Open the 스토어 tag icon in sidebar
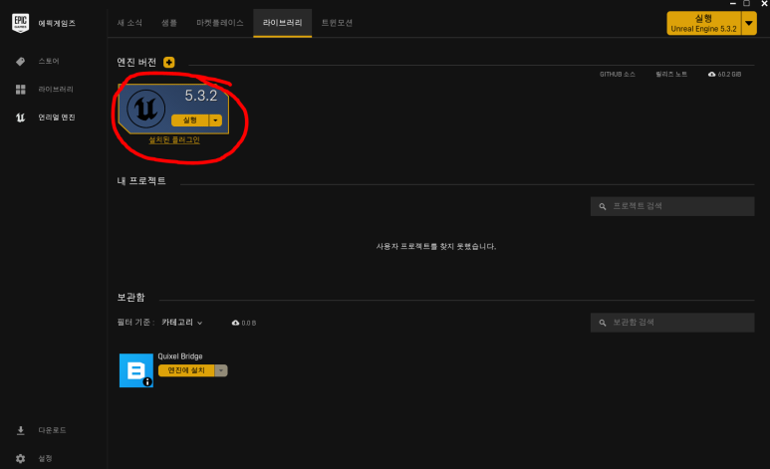This screenshot has width=770, height=469. click(x=20, y=62)
